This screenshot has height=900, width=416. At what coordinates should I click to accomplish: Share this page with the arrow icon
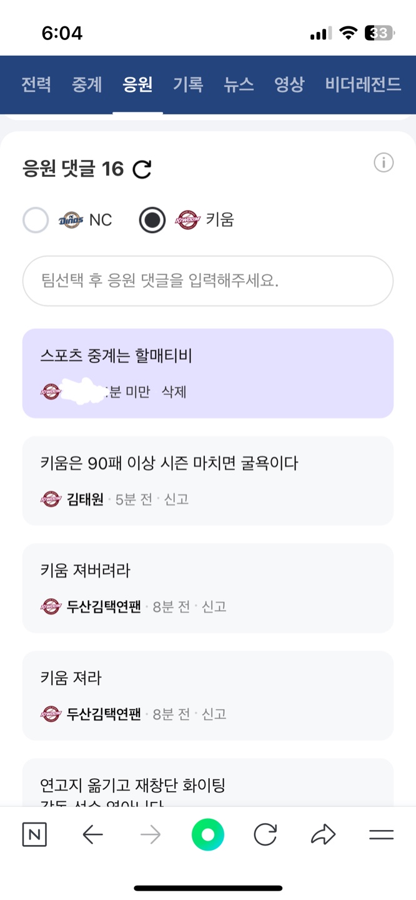point(323,835)
